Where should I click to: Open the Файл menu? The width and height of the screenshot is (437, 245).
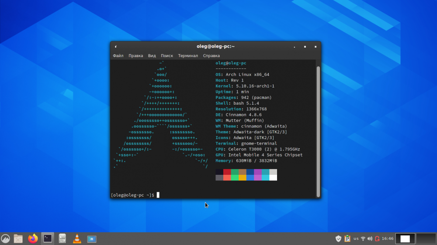click(x=118, y=56)
